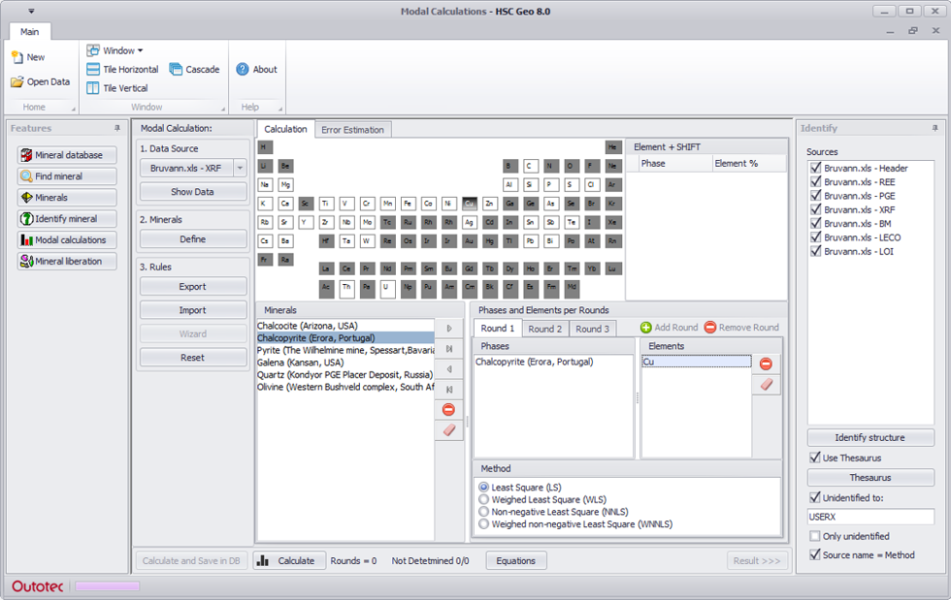951x600 pixels.
Task: Switch to Calculation tab
Action: (285, 129)
